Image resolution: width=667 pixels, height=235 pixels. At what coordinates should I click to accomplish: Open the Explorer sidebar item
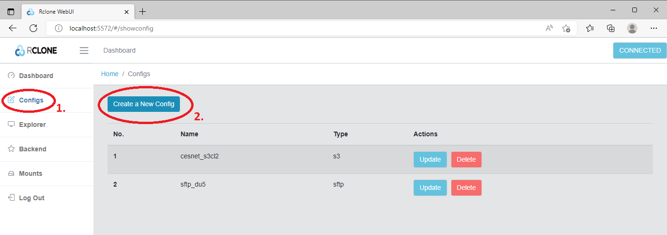click(x=32, y=125)
